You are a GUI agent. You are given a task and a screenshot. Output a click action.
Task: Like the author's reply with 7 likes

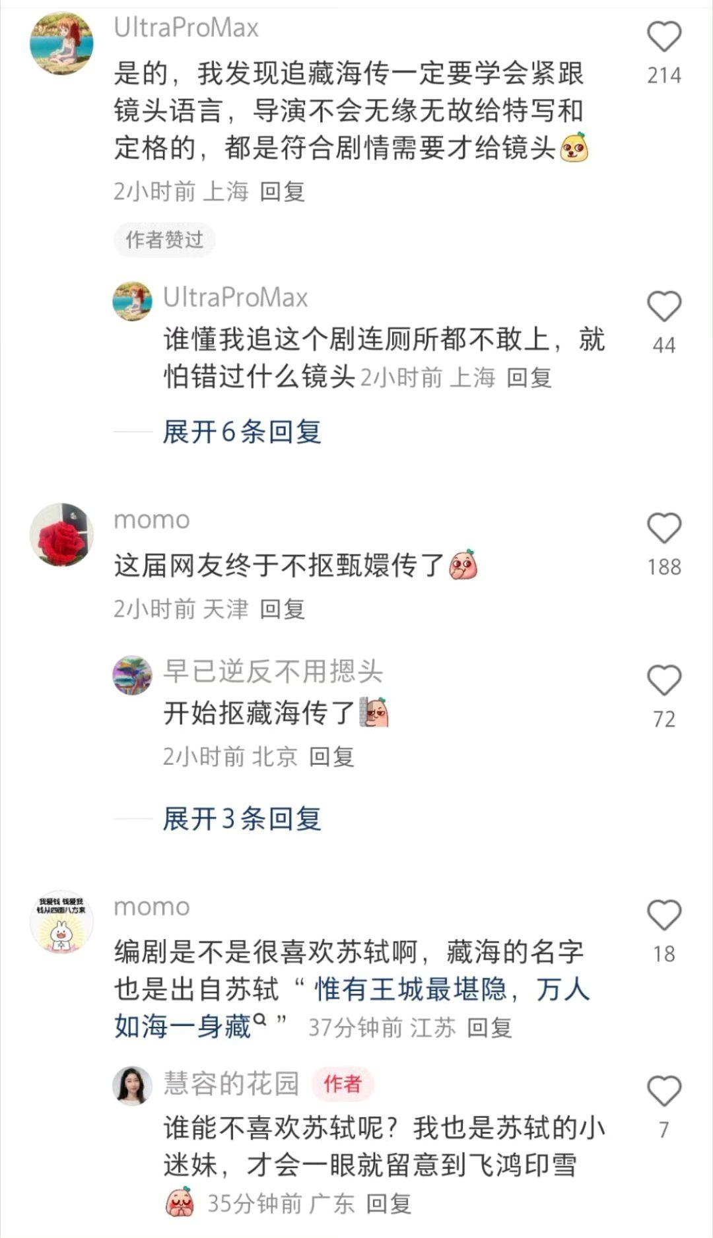pos(663,1091)
